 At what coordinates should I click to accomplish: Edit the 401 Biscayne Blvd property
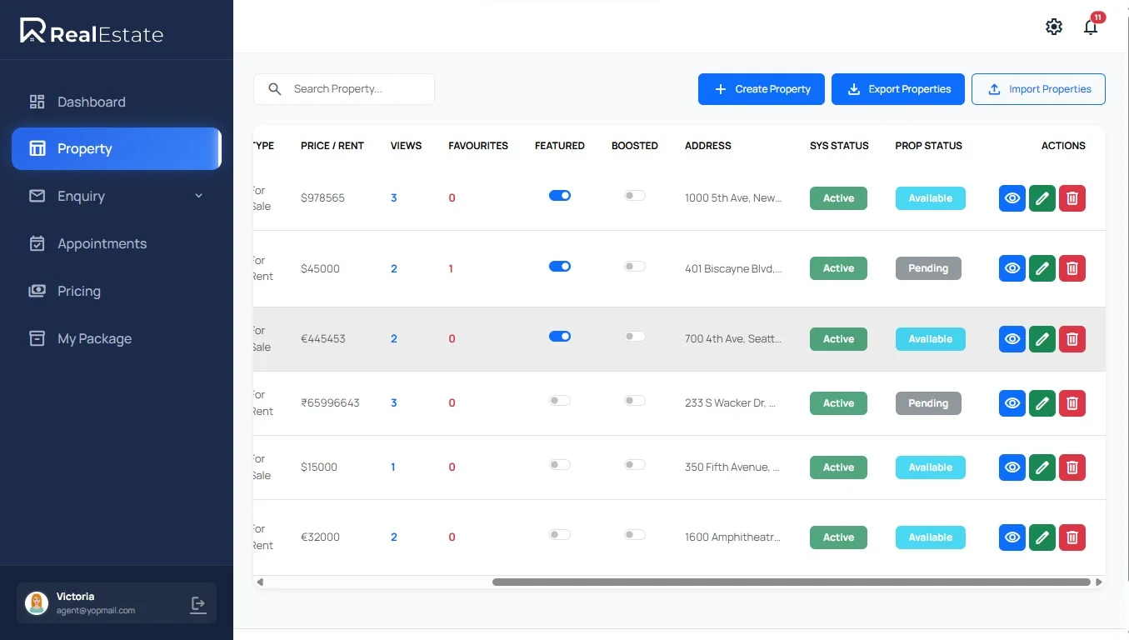point(1042,268)
